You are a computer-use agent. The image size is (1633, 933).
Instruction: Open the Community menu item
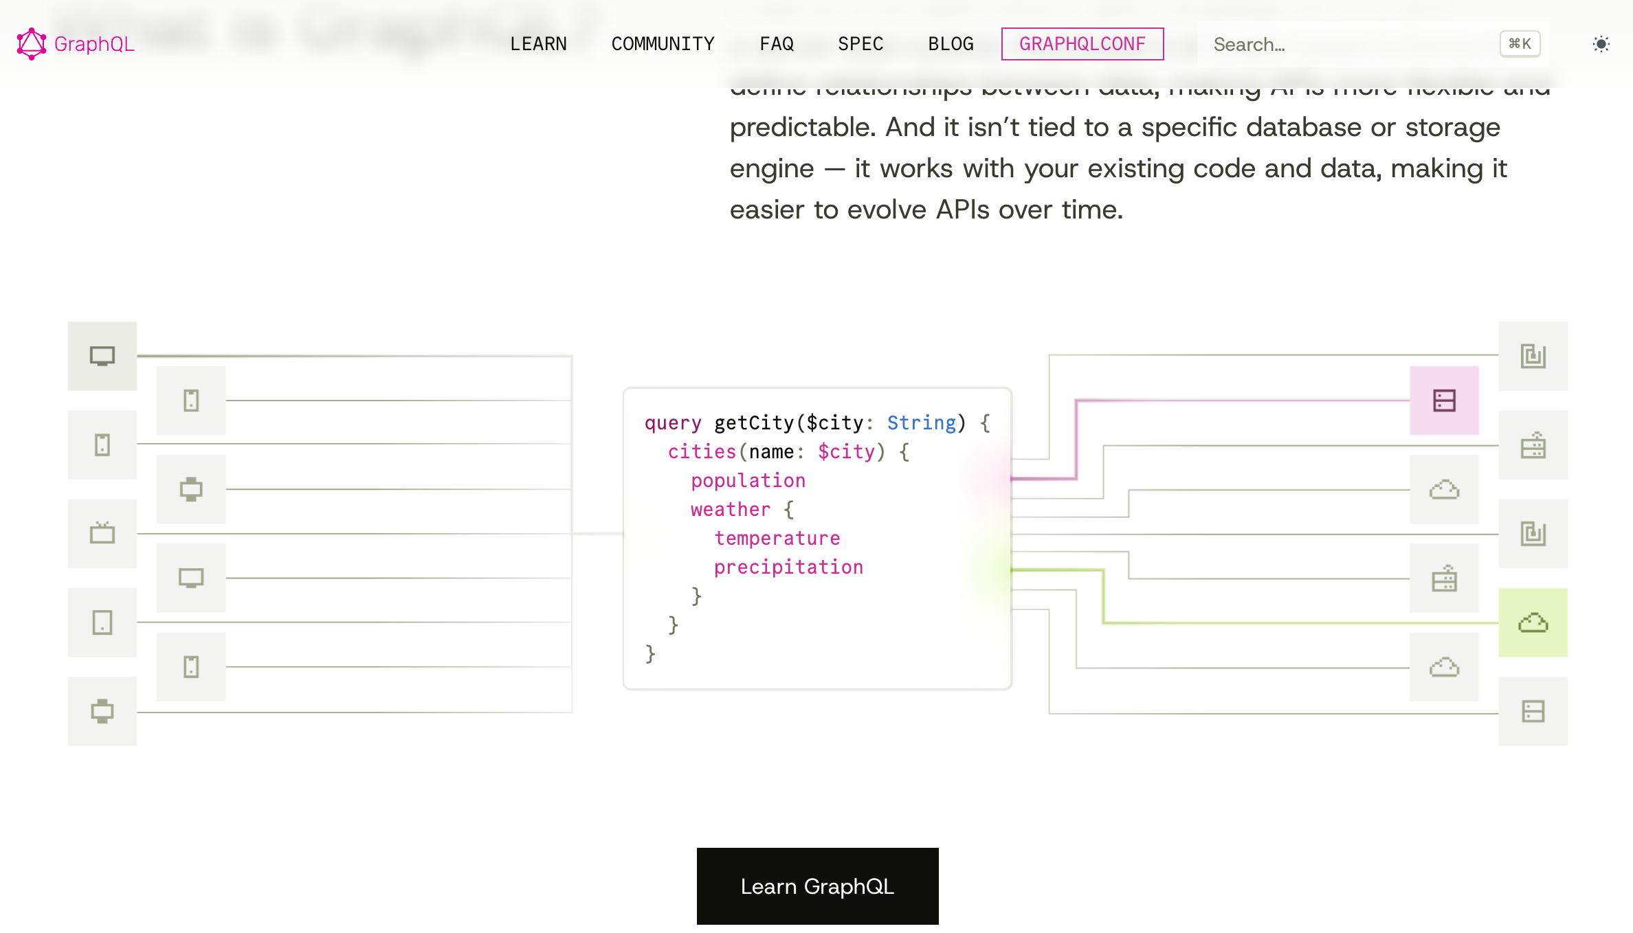663,44
